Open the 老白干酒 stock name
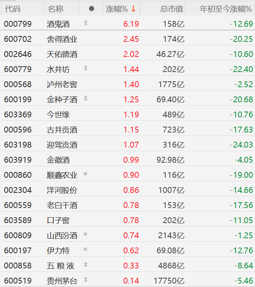This screenshot has height=287, width=255. click(62, 205)
